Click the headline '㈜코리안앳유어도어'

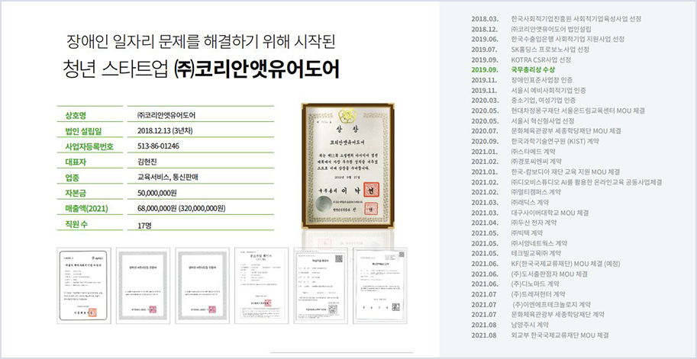(x=257, y=69)
